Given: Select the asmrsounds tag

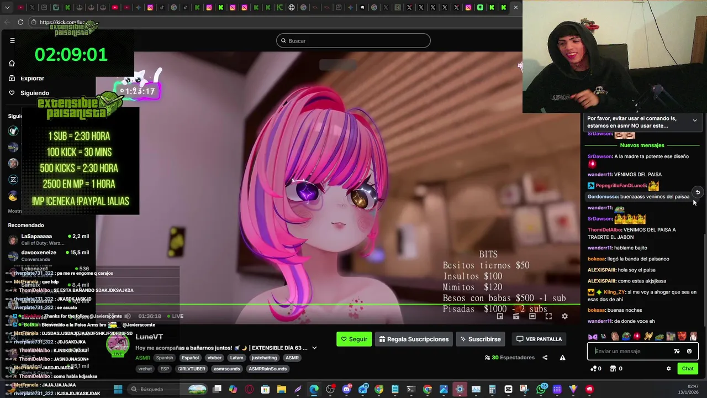Looking at the screenshot, I should (226, 369).
